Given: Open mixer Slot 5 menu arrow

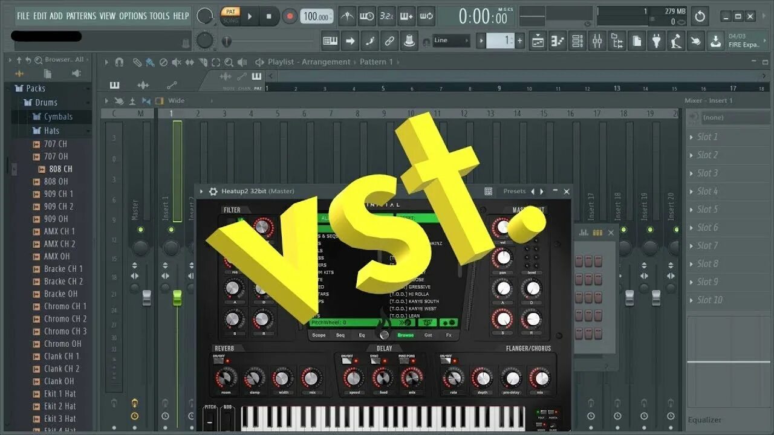Looking at the screenshot, I should tap(691, 210).
